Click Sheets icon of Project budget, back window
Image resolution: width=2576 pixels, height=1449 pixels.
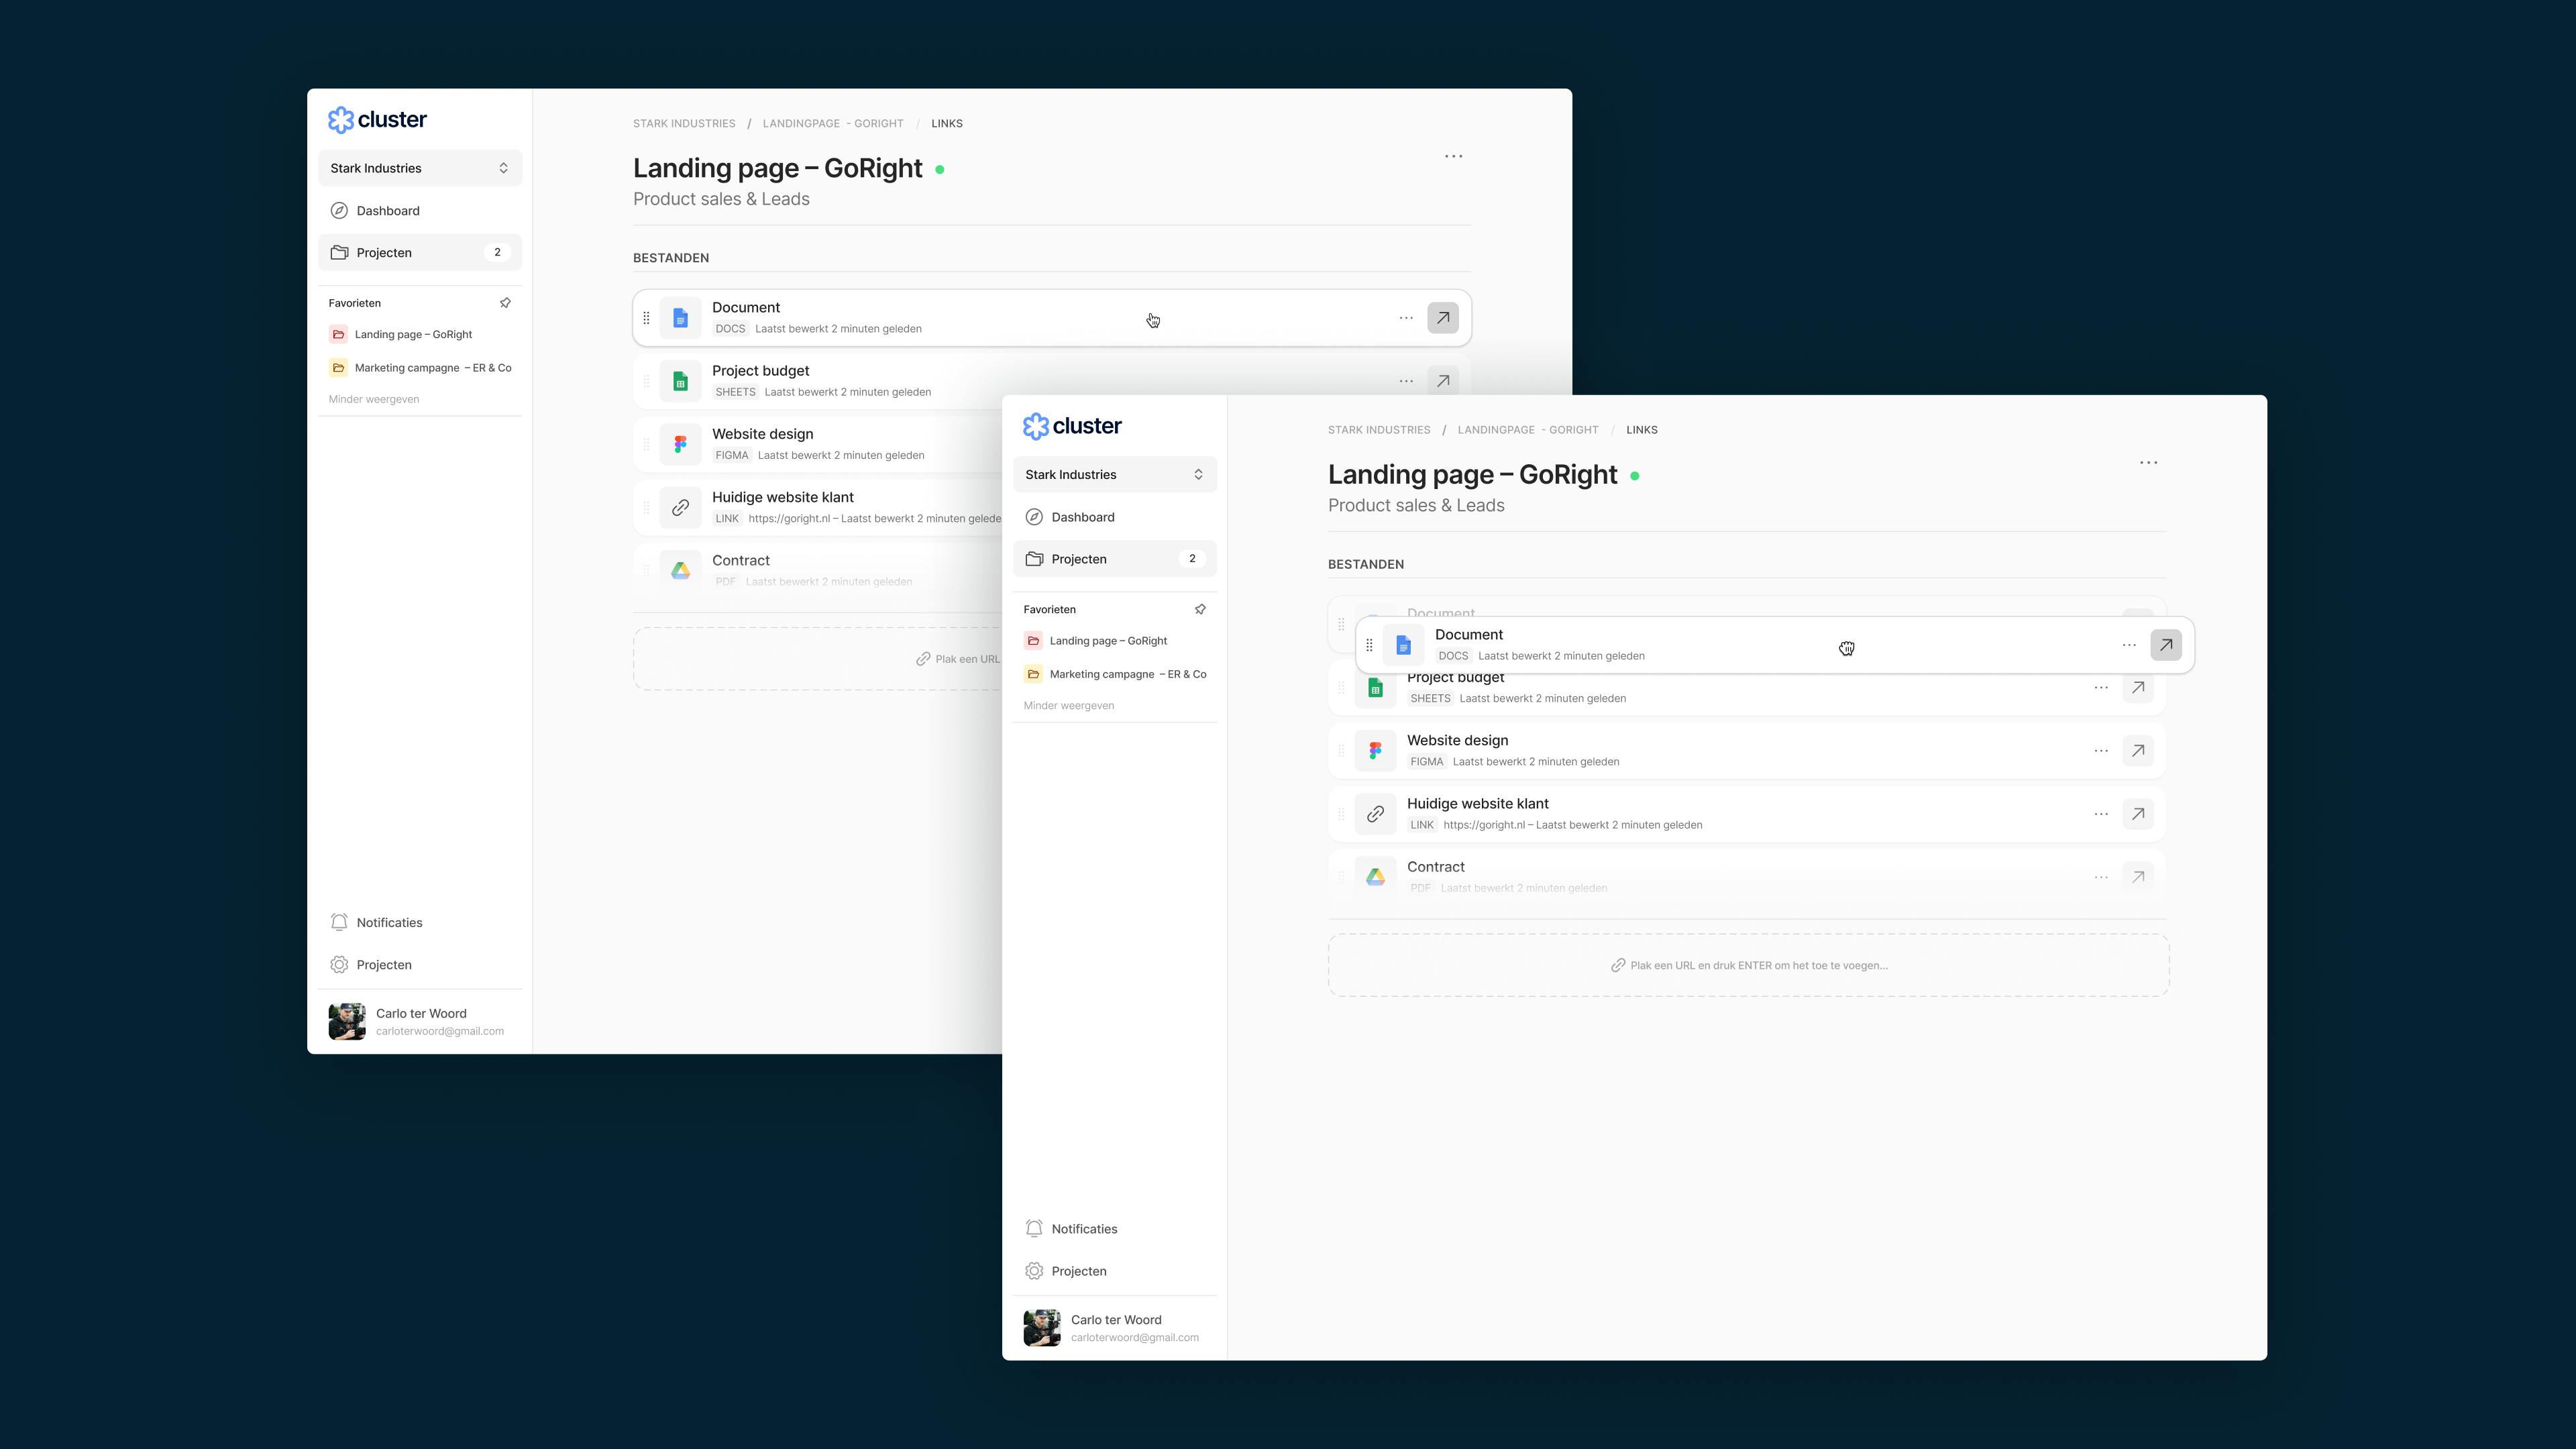pyautogui.click(x=681, y=382)
